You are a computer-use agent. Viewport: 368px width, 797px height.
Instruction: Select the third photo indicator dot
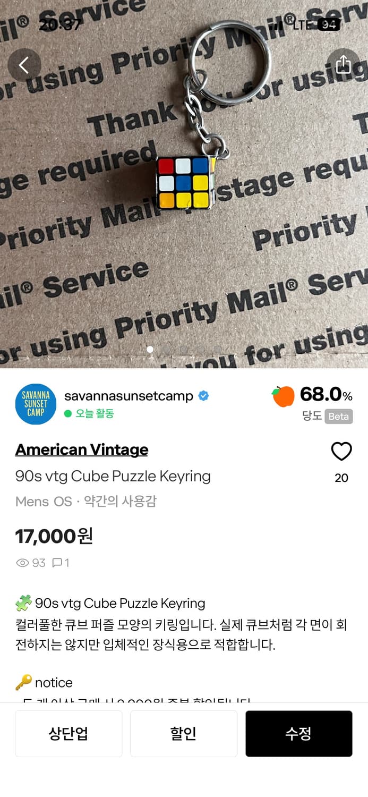(x=184, y=349)
